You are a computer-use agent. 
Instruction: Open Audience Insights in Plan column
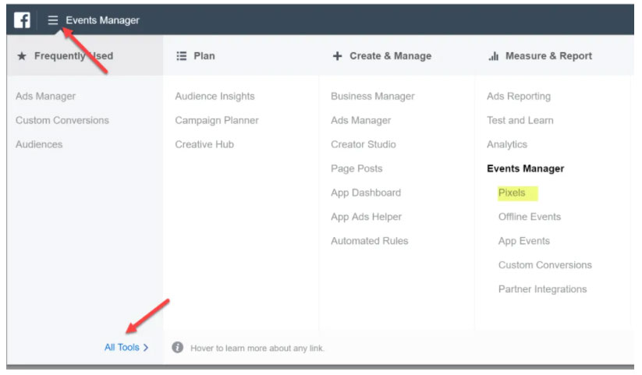tap(215, 97)
